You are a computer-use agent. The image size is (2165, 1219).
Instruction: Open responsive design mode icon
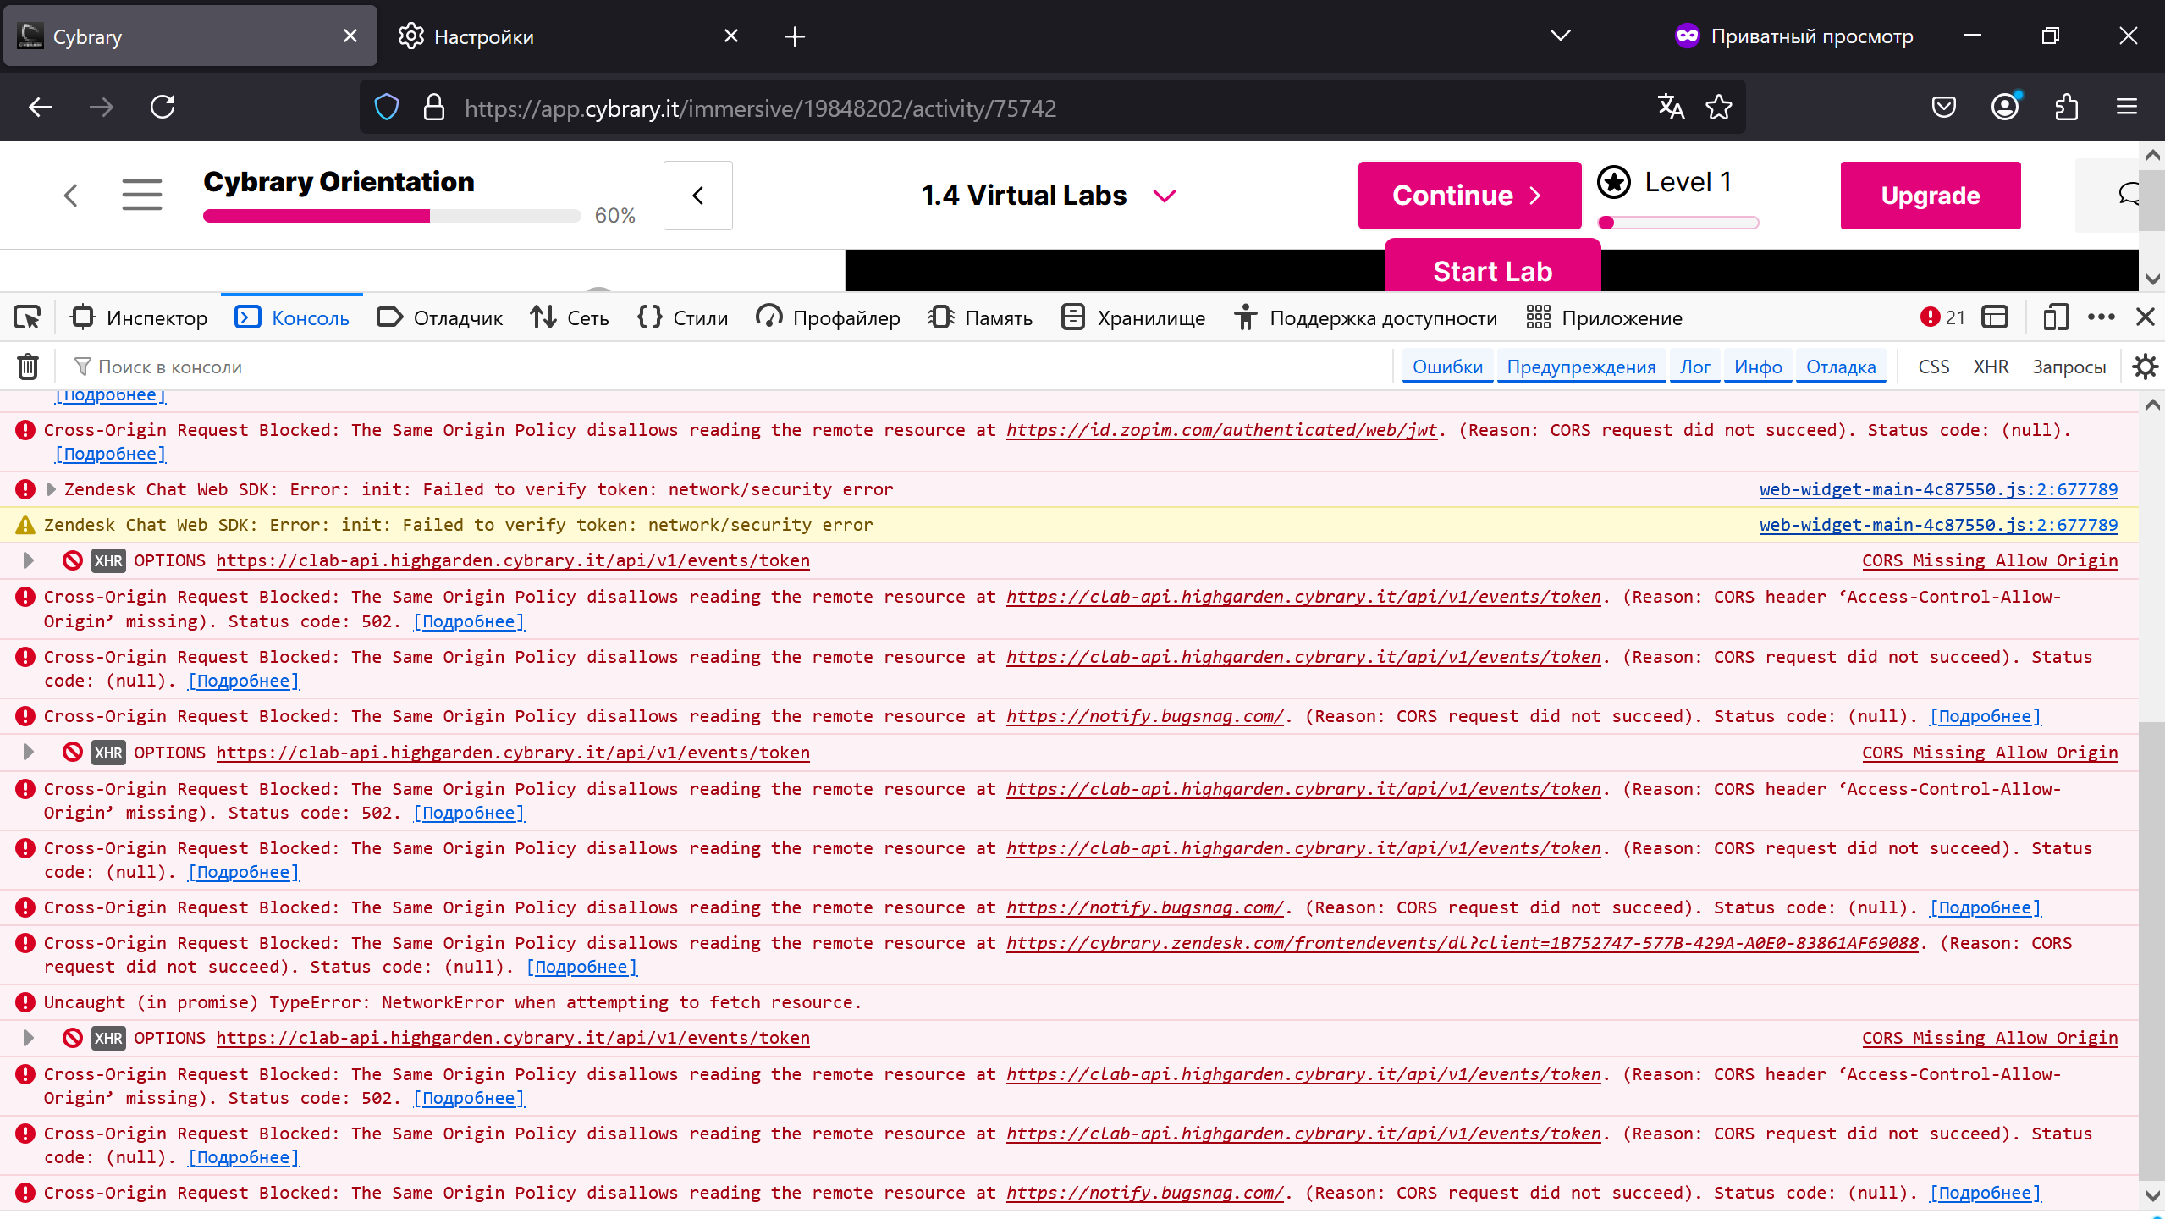point(2055,317)
